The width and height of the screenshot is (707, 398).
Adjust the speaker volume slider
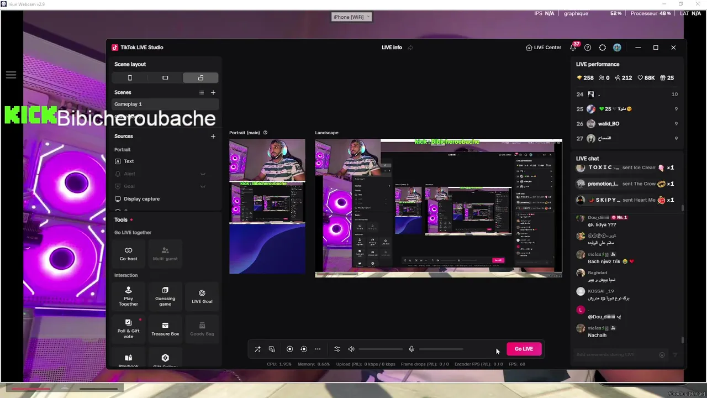click(x=381, y=349)
